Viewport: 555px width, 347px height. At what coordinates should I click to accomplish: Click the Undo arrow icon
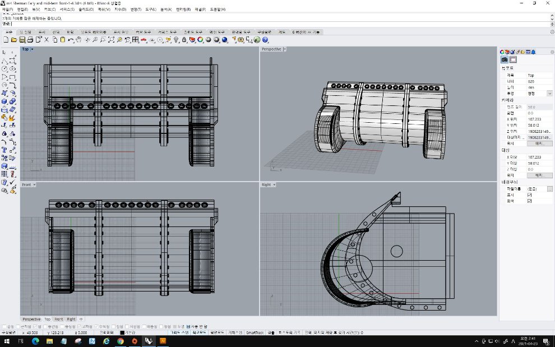click(x=71, y=40)
